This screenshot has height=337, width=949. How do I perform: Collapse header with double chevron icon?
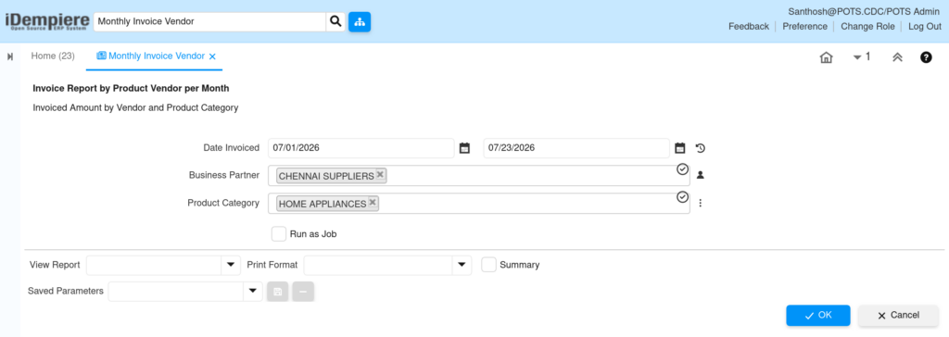pos(897,57)
